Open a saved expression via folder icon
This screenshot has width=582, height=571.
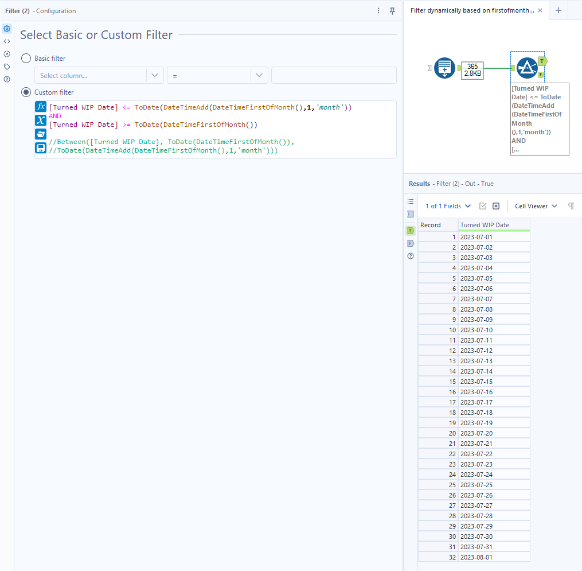(40, 134)
